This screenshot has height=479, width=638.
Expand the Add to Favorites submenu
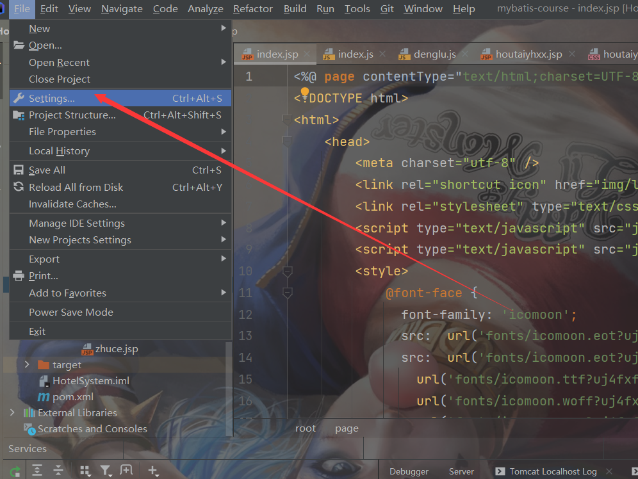tap(224, 293)
